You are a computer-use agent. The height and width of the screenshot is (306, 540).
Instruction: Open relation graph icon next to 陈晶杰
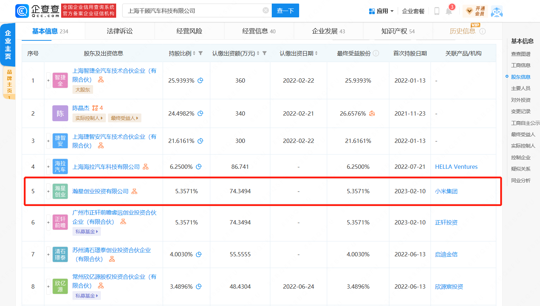(x=95, y=108)
